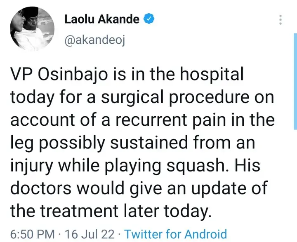Click the display name Laolu Akande
The height and width of the screenshot is (242, 297).
click(x=102, y=19)
